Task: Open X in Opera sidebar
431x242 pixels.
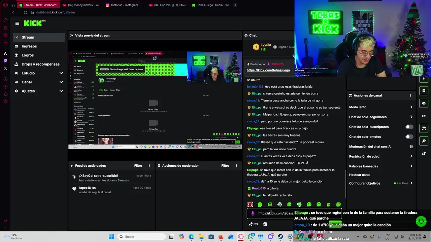Action: coord(5,68)
